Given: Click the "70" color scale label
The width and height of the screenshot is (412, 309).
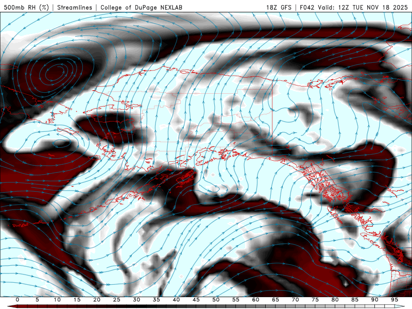Looking at the screenshot, I should click(x=295, y=300).
